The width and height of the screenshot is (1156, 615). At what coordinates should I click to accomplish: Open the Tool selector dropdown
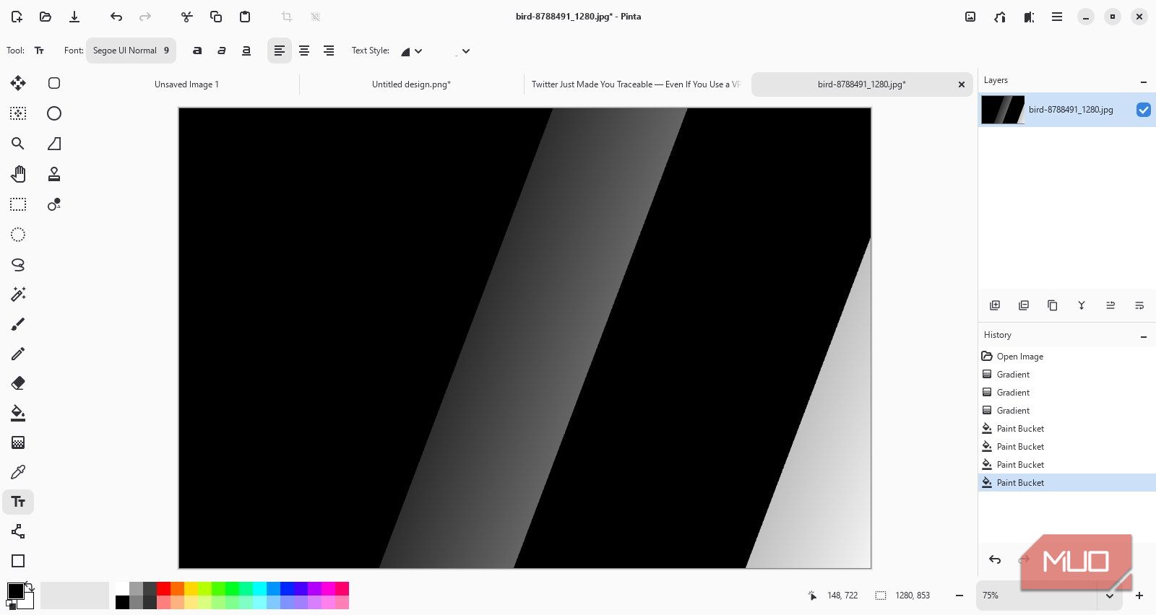(39, 51)
